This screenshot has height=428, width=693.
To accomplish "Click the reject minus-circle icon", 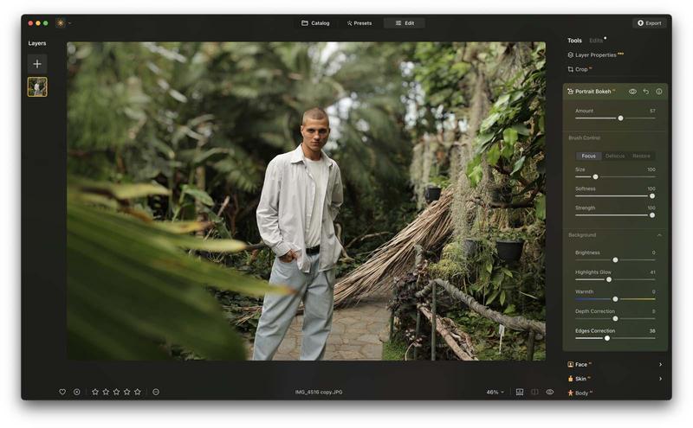I will pos(156,392).
